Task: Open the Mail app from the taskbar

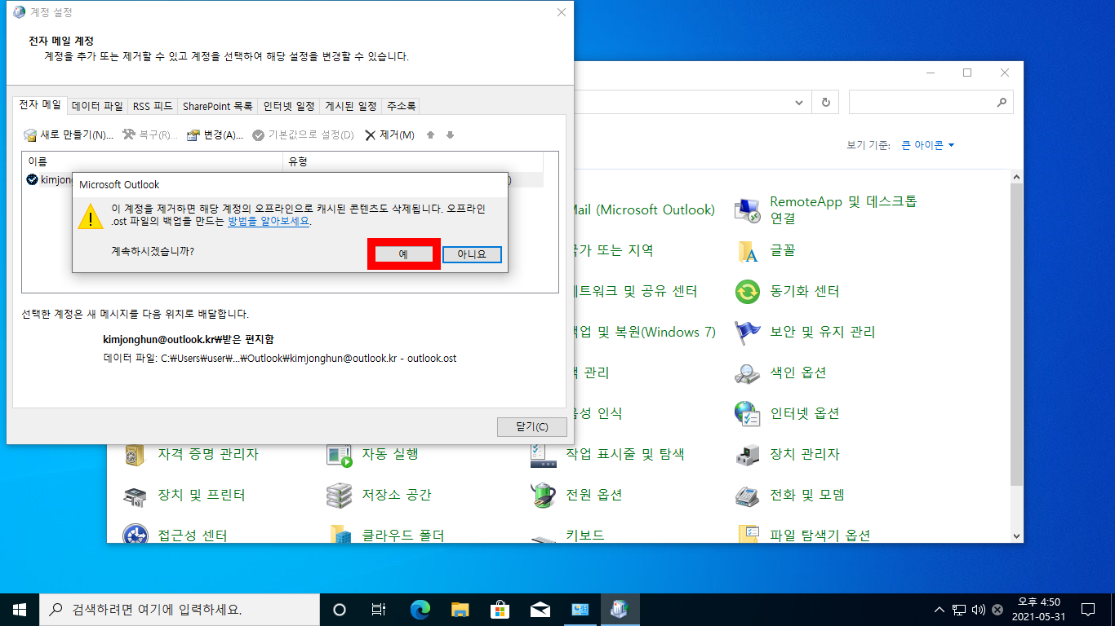Action: [x=540, y=610]
